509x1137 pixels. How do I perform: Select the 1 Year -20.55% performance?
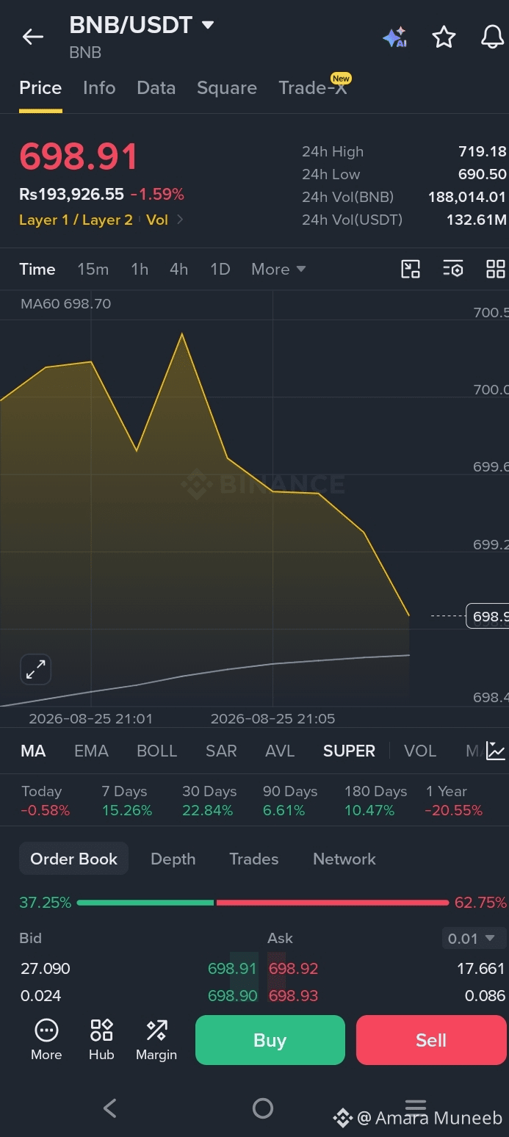coord(454,801)
